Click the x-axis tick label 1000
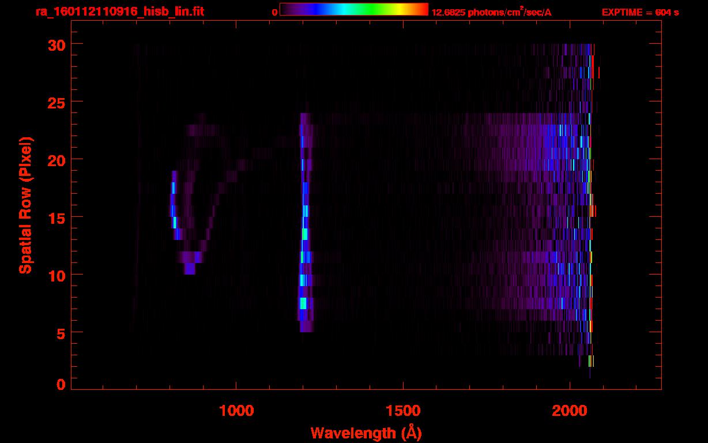This screenshot has width=708, height=443. (x=236, y=411)
